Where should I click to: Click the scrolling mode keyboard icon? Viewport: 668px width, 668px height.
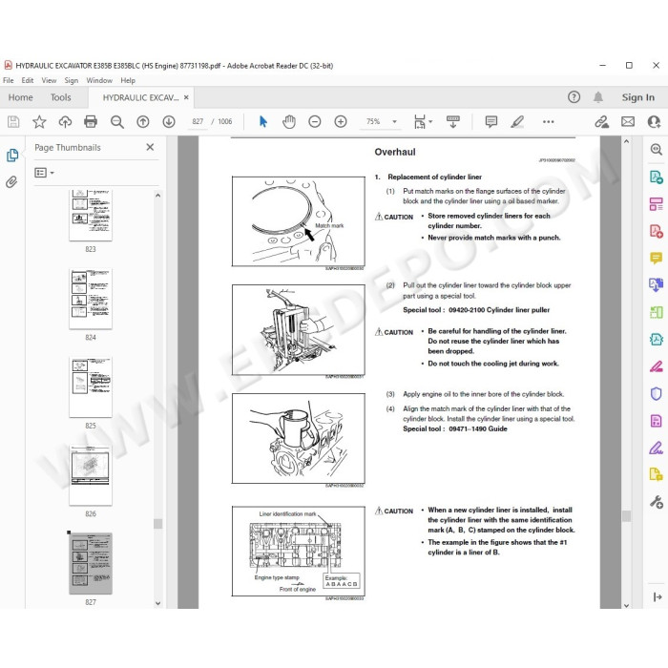(x=453, y=121)
